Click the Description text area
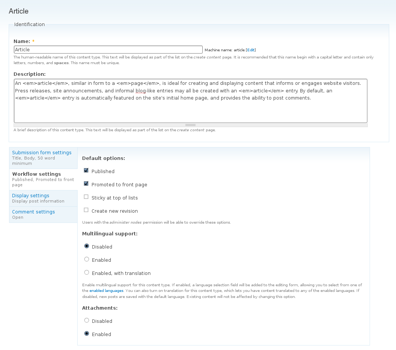396x350 pixels. pos(190,100)
